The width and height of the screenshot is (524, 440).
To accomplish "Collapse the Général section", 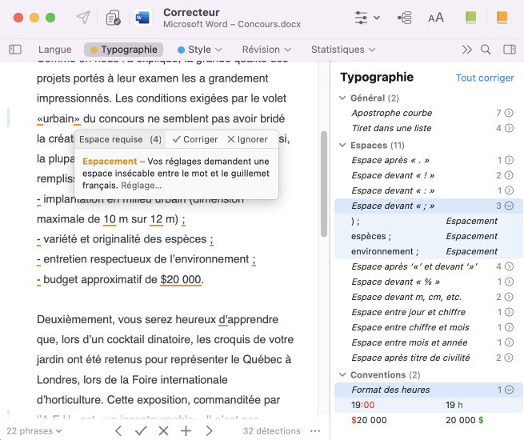I will tap(343, 98).
